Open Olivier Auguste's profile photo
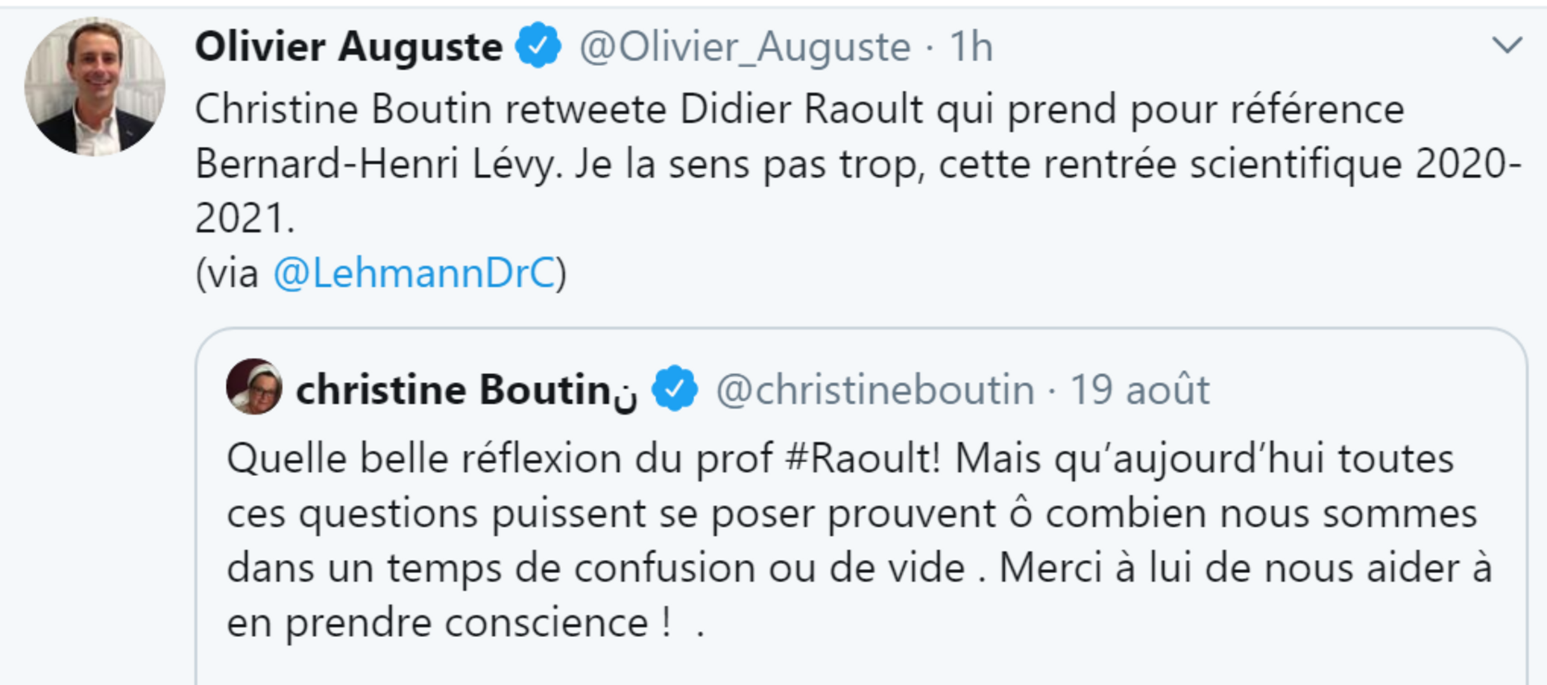The height and width of the screenshot is (685, 1547). pos(95,87)
